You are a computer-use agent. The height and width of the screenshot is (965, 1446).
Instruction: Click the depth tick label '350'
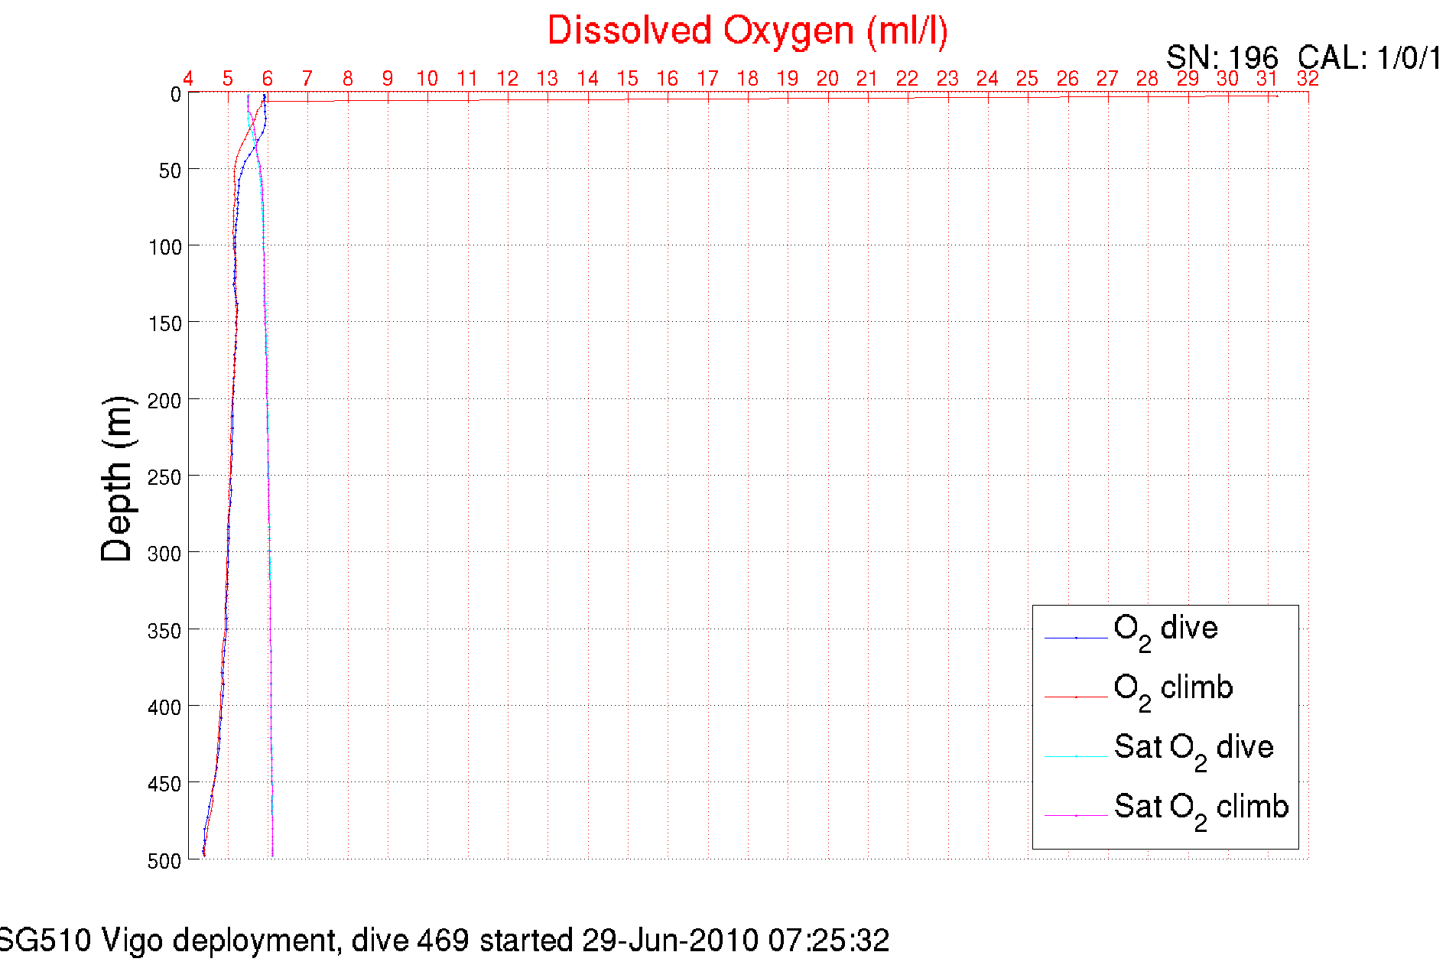pyautogui.click(x=165, y=632)
